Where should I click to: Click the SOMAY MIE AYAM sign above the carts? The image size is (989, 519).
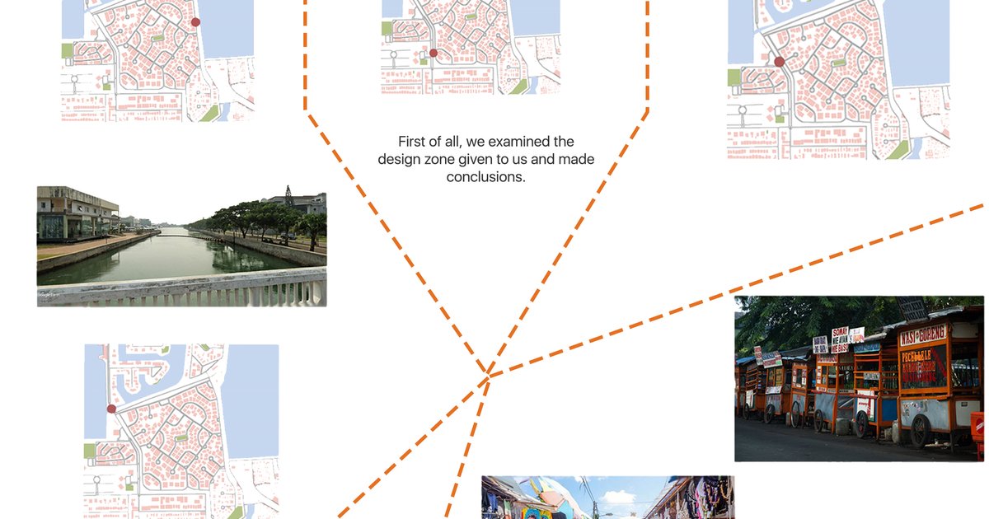(x=840, y=339)
